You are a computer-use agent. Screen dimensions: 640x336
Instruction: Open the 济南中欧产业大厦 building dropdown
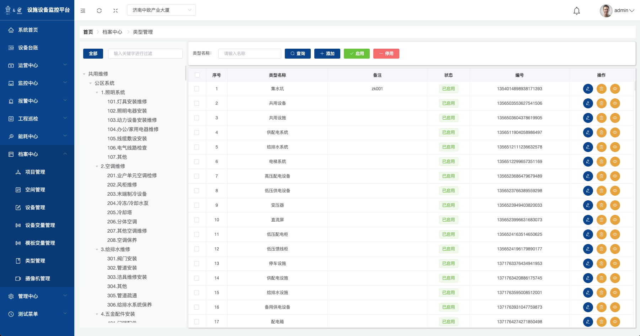(161, 10)
